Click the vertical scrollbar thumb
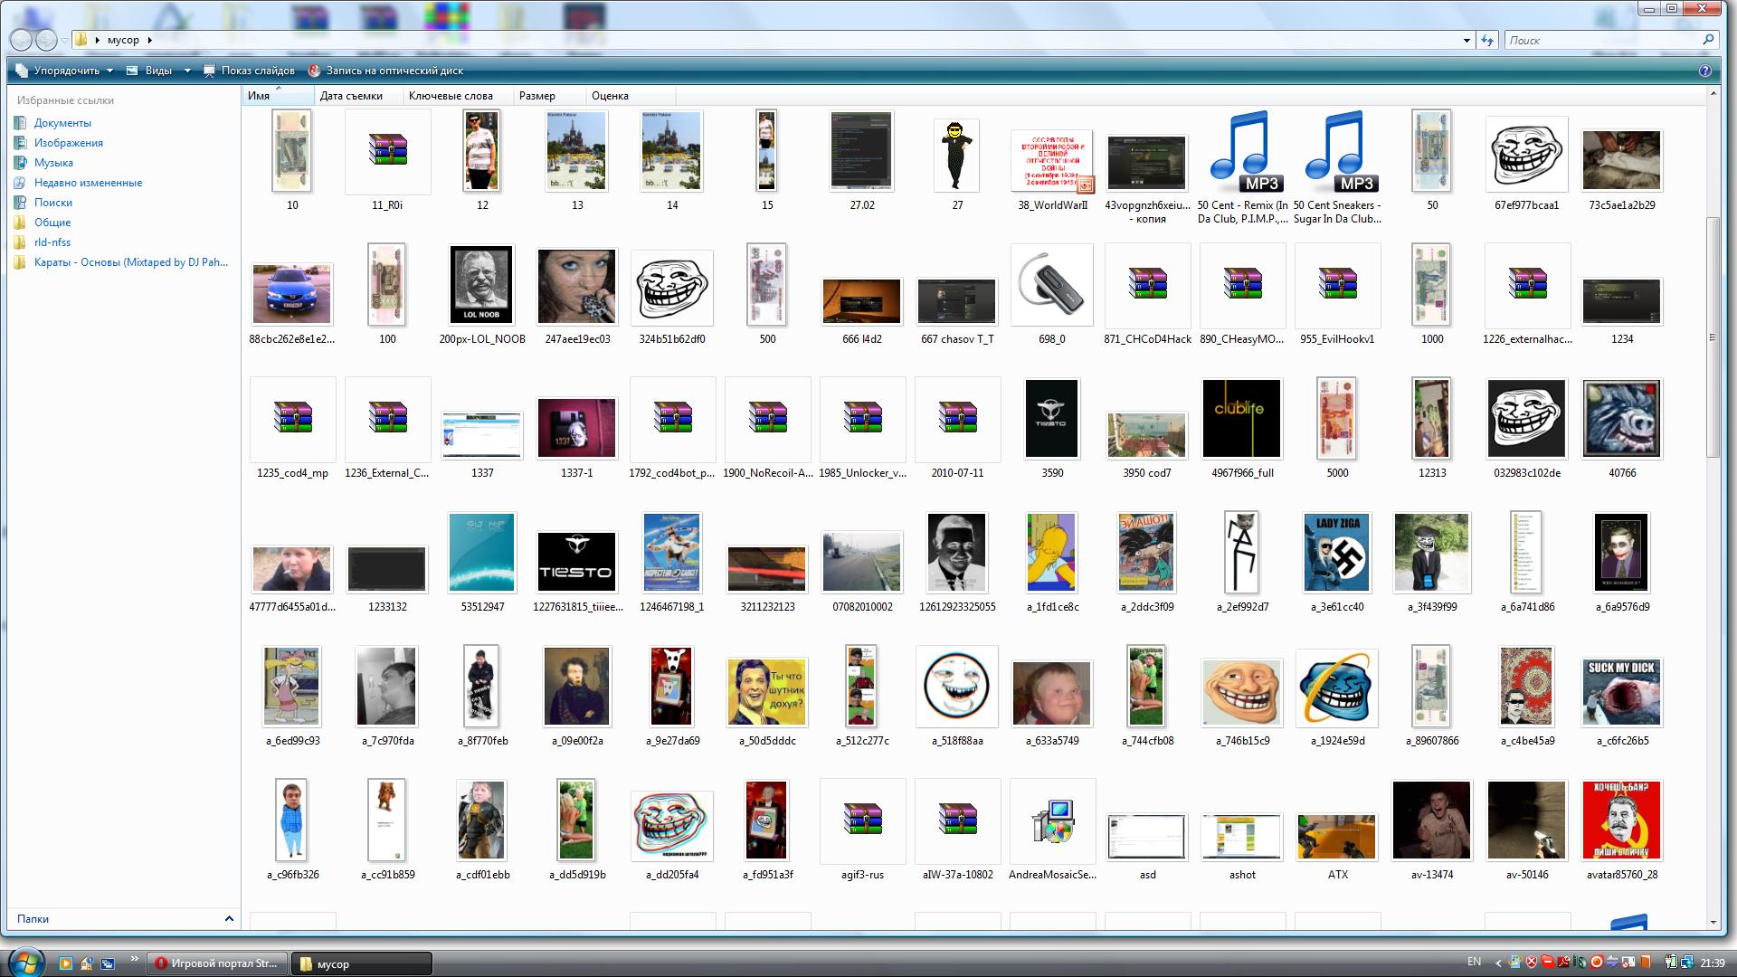Screen dimensions: 1737x977 (x=1712, y=337)
